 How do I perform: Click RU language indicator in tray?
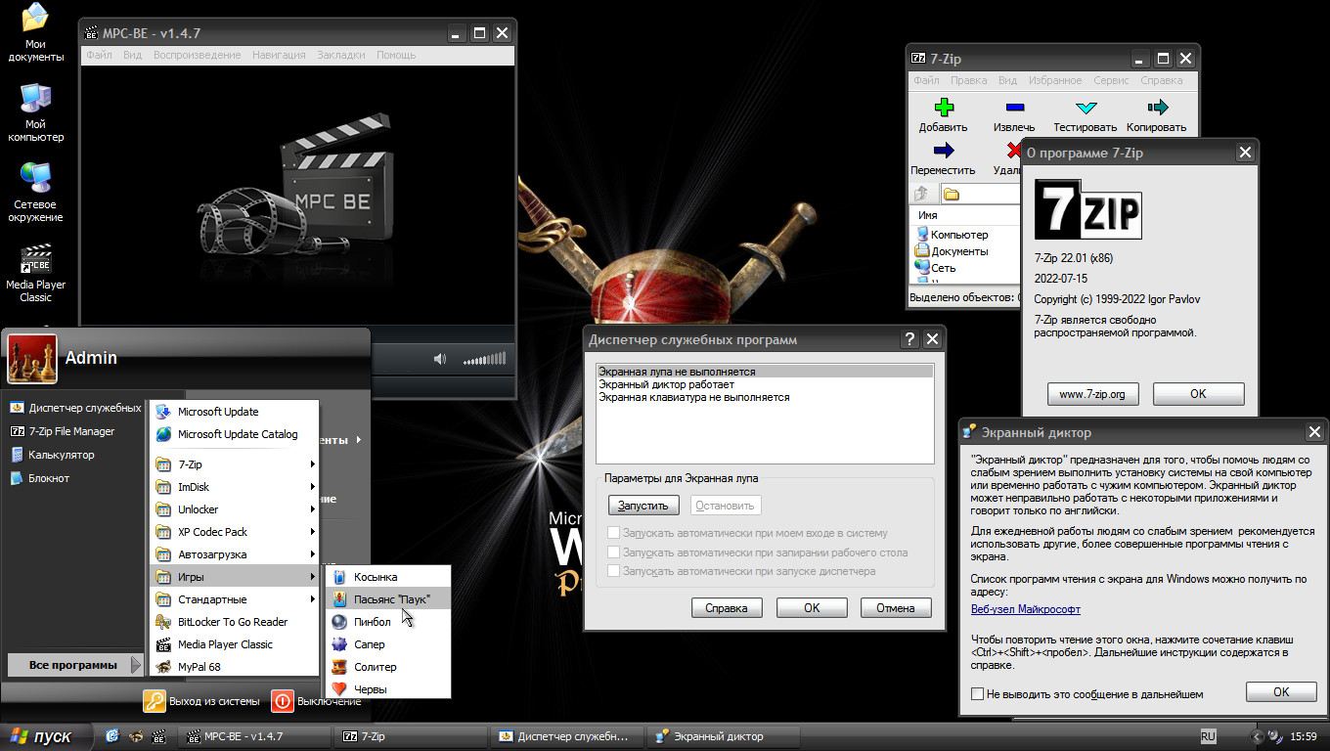point(1208,735)
